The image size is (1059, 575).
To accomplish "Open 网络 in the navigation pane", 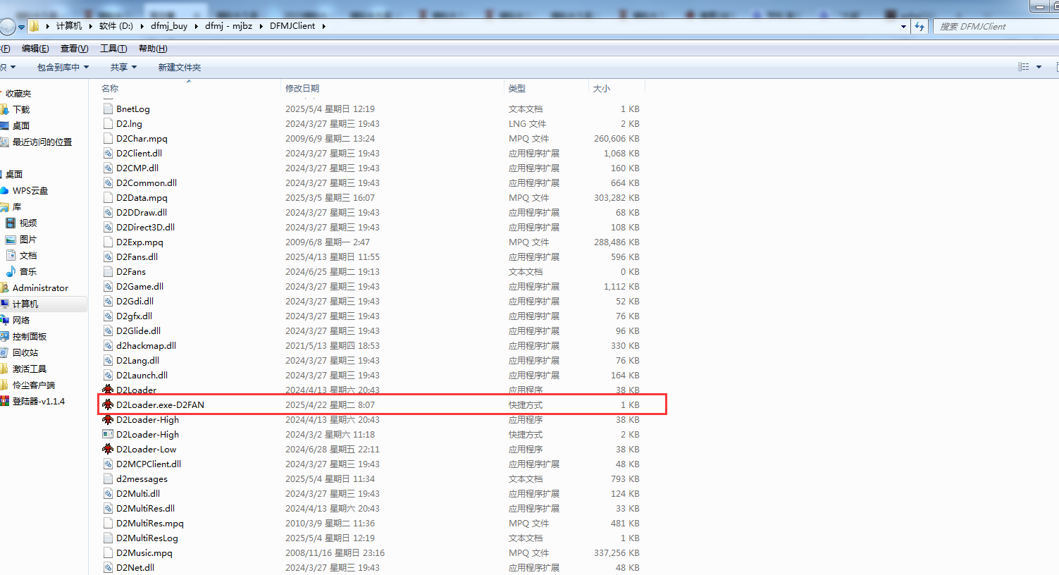I will tap(21, 321).
